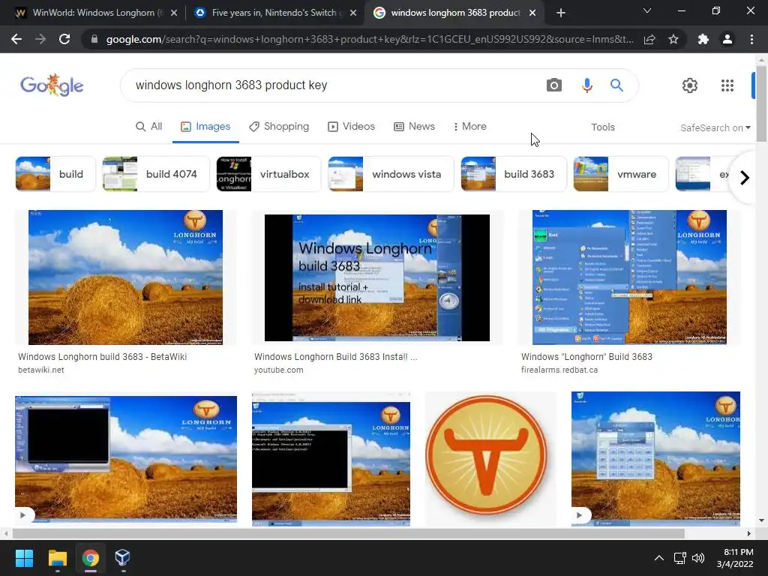Image resolution: width=768 pixels, height=576 pixels.
Task: Select the Videos results tab
Action: point(351,126)
